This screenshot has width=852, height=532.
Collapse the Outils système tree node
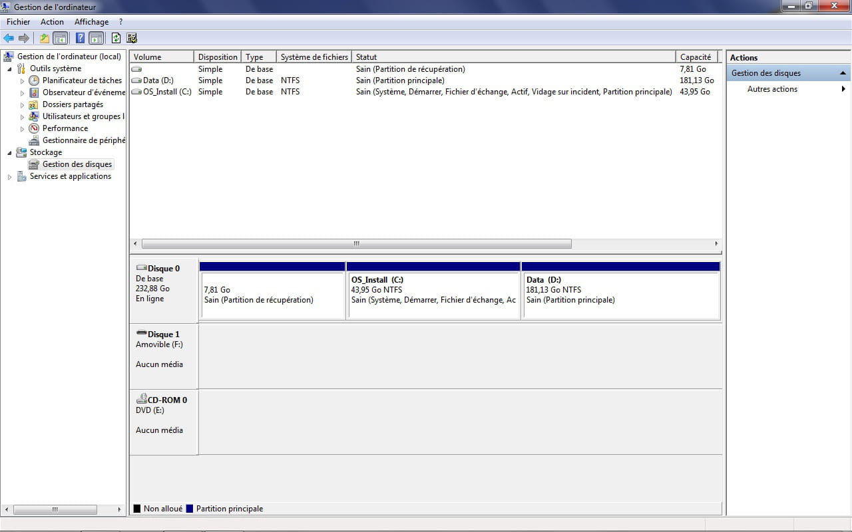point(9,68)
